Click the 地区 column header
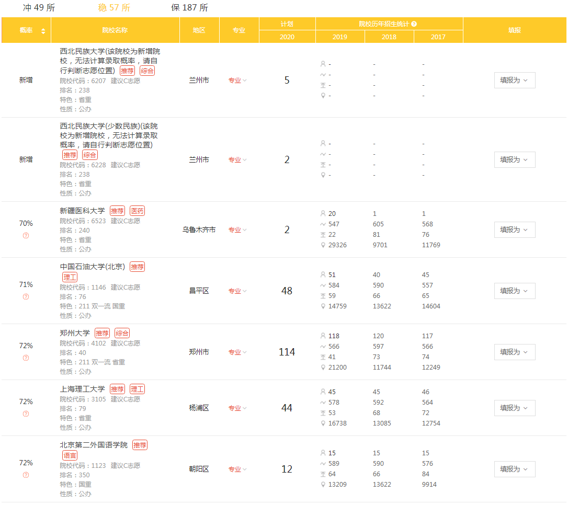568x505 pixels. tap(199, 30)
